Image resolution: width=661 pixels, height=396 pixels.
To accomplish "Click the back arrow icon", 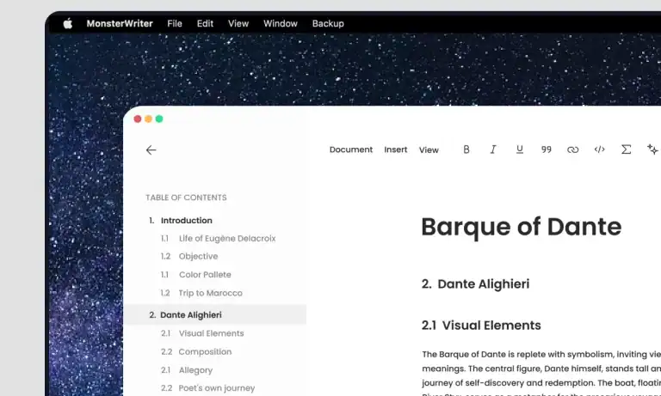I will click(151, 149).
